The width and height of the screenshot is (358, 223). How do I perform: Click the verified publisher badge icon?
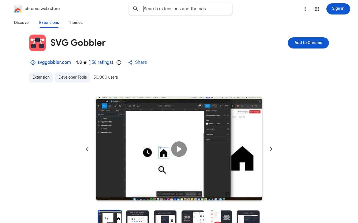[x=33, y=62]
